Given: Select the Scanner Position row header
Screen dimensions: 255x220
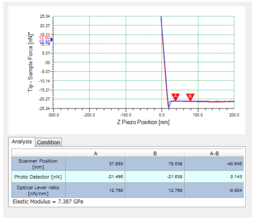Looking at the screenshot, I should click(38, 164).
